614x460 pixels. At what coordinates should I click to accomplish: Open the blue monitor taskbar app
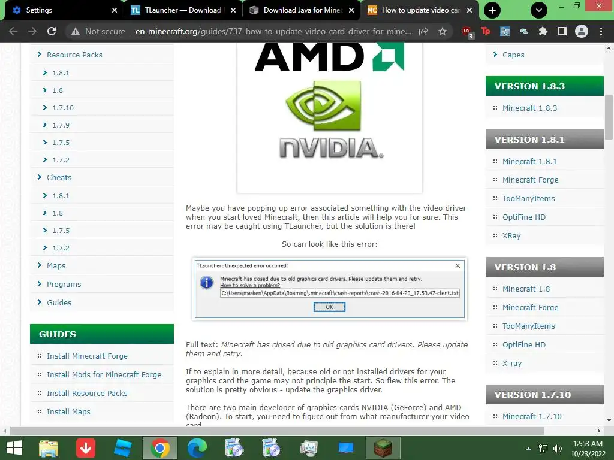tap(346, 448)
